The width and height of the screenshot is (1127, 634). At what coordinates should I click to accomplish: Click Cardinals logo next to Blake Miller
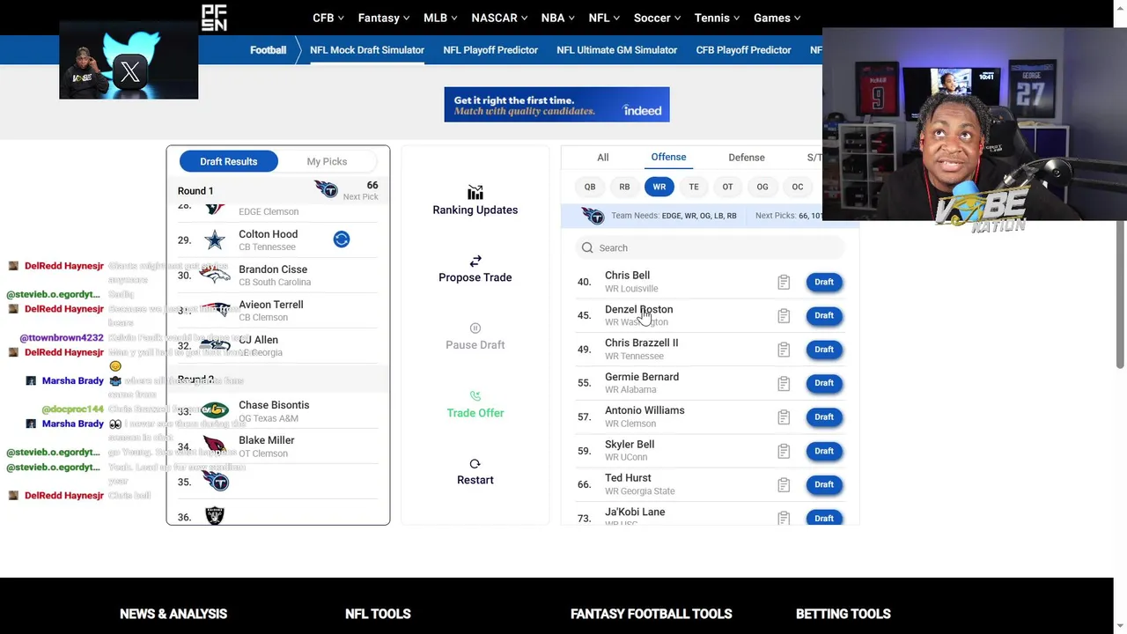[215, 446]
